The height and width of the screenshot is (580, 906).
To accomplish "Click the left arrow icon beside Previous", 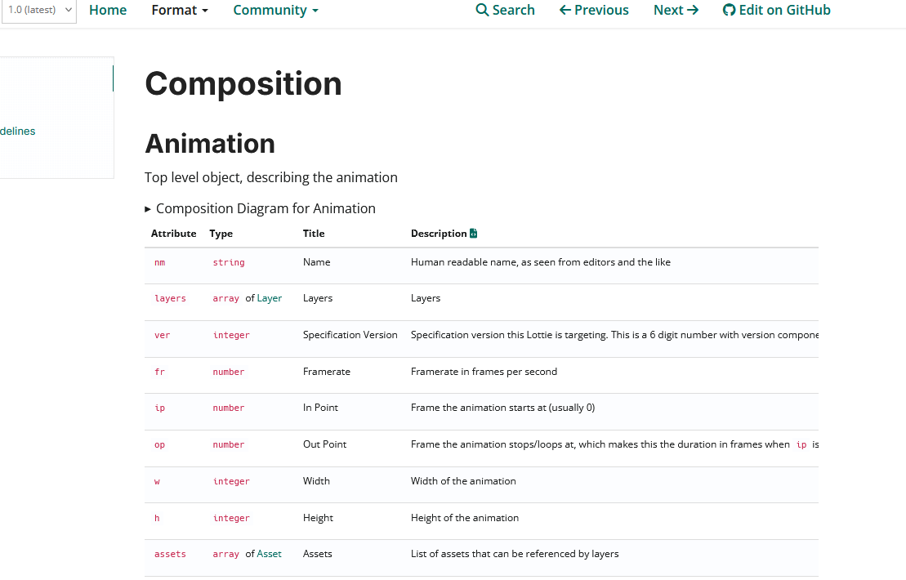I will coord(565,11).
